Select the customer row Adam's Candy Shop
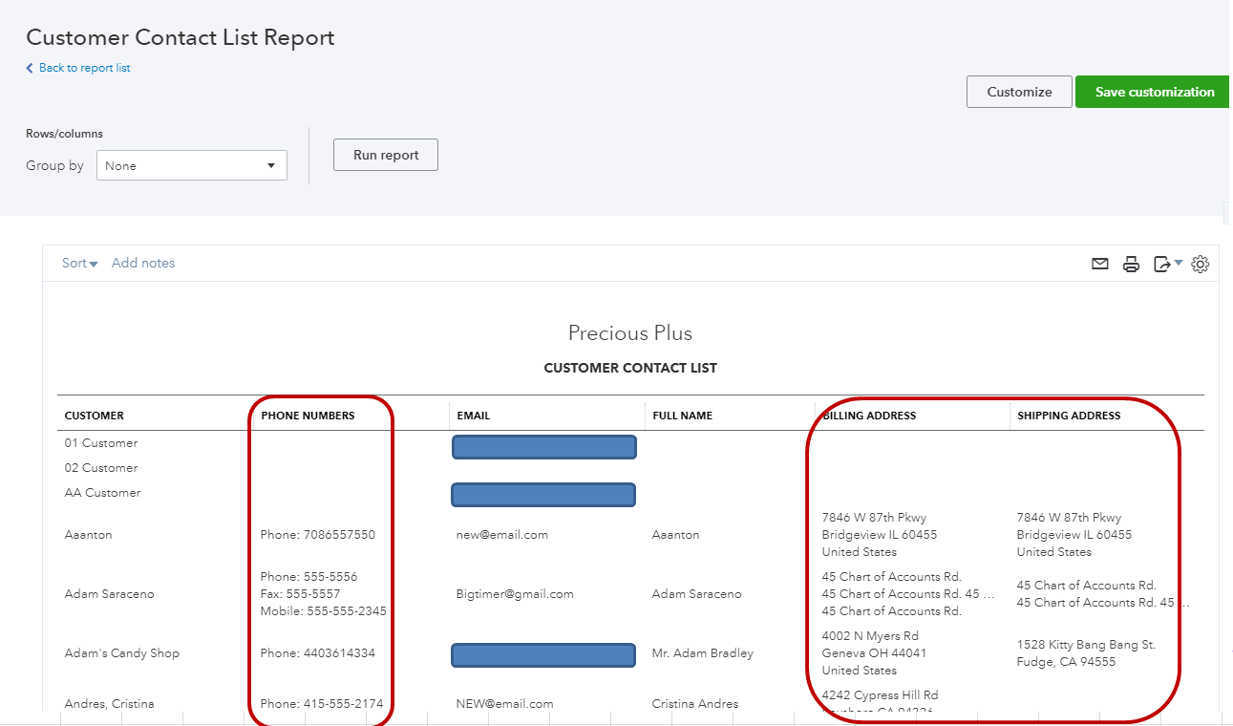The image size is (1233, 726). (x=121, y=652)
